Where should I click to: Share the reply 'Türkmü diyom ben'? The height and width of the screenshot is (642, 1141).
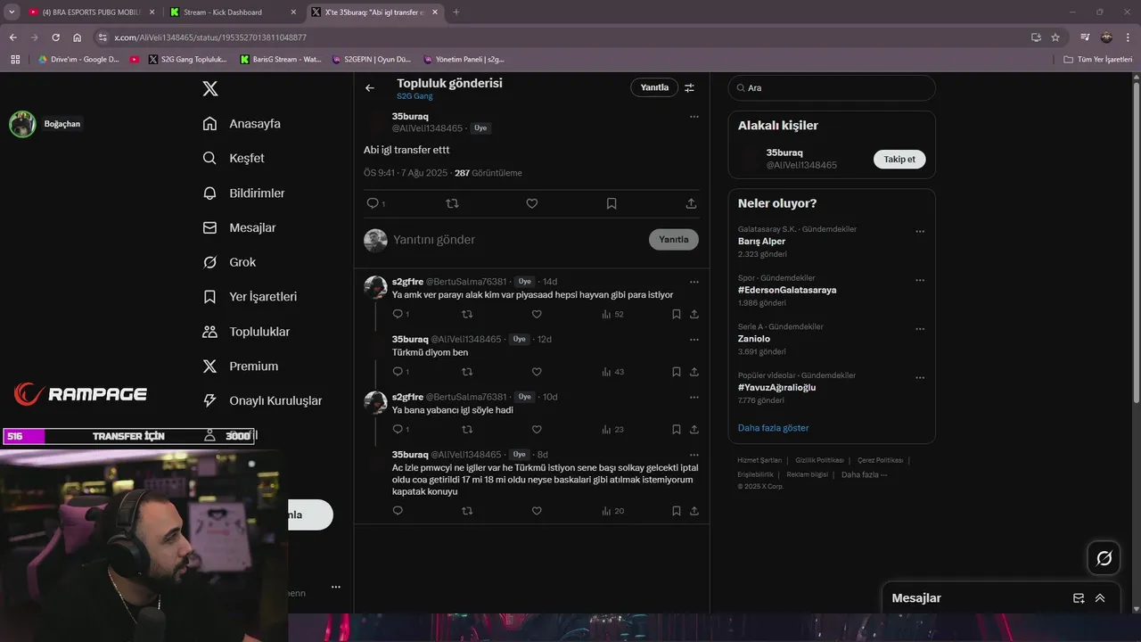pyautogui.click(x=694, y=372)
